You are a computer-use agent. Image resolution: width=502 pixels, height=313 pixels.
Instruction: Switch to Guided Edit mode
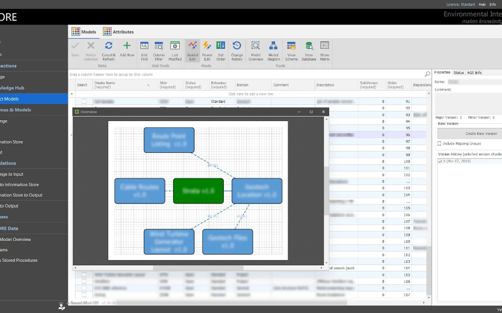click(193, 51)
